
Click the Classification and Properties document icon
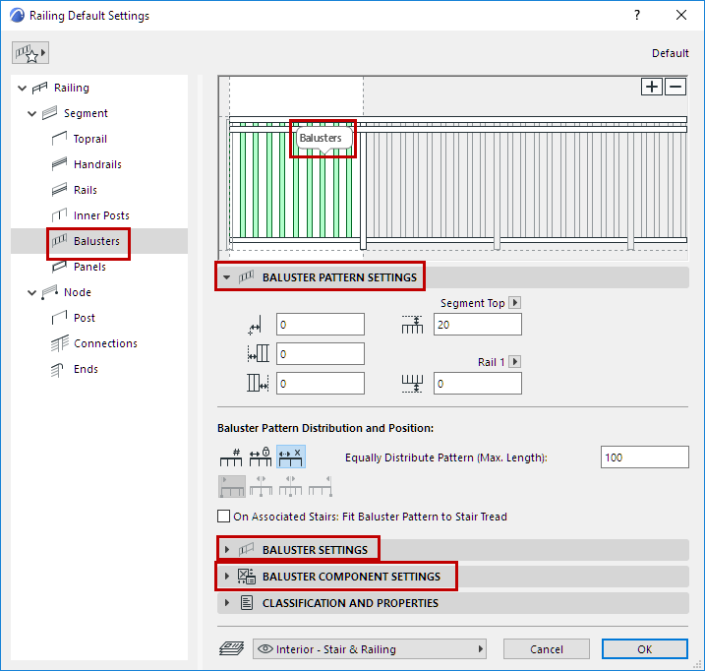[247, 603]
